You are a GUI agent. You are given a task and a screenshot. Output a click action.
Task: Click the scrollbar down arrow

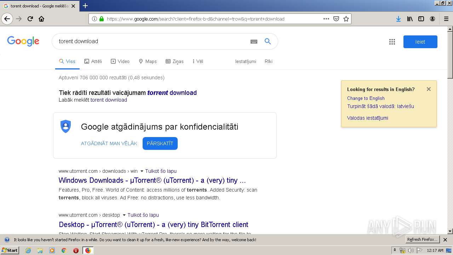450,231
